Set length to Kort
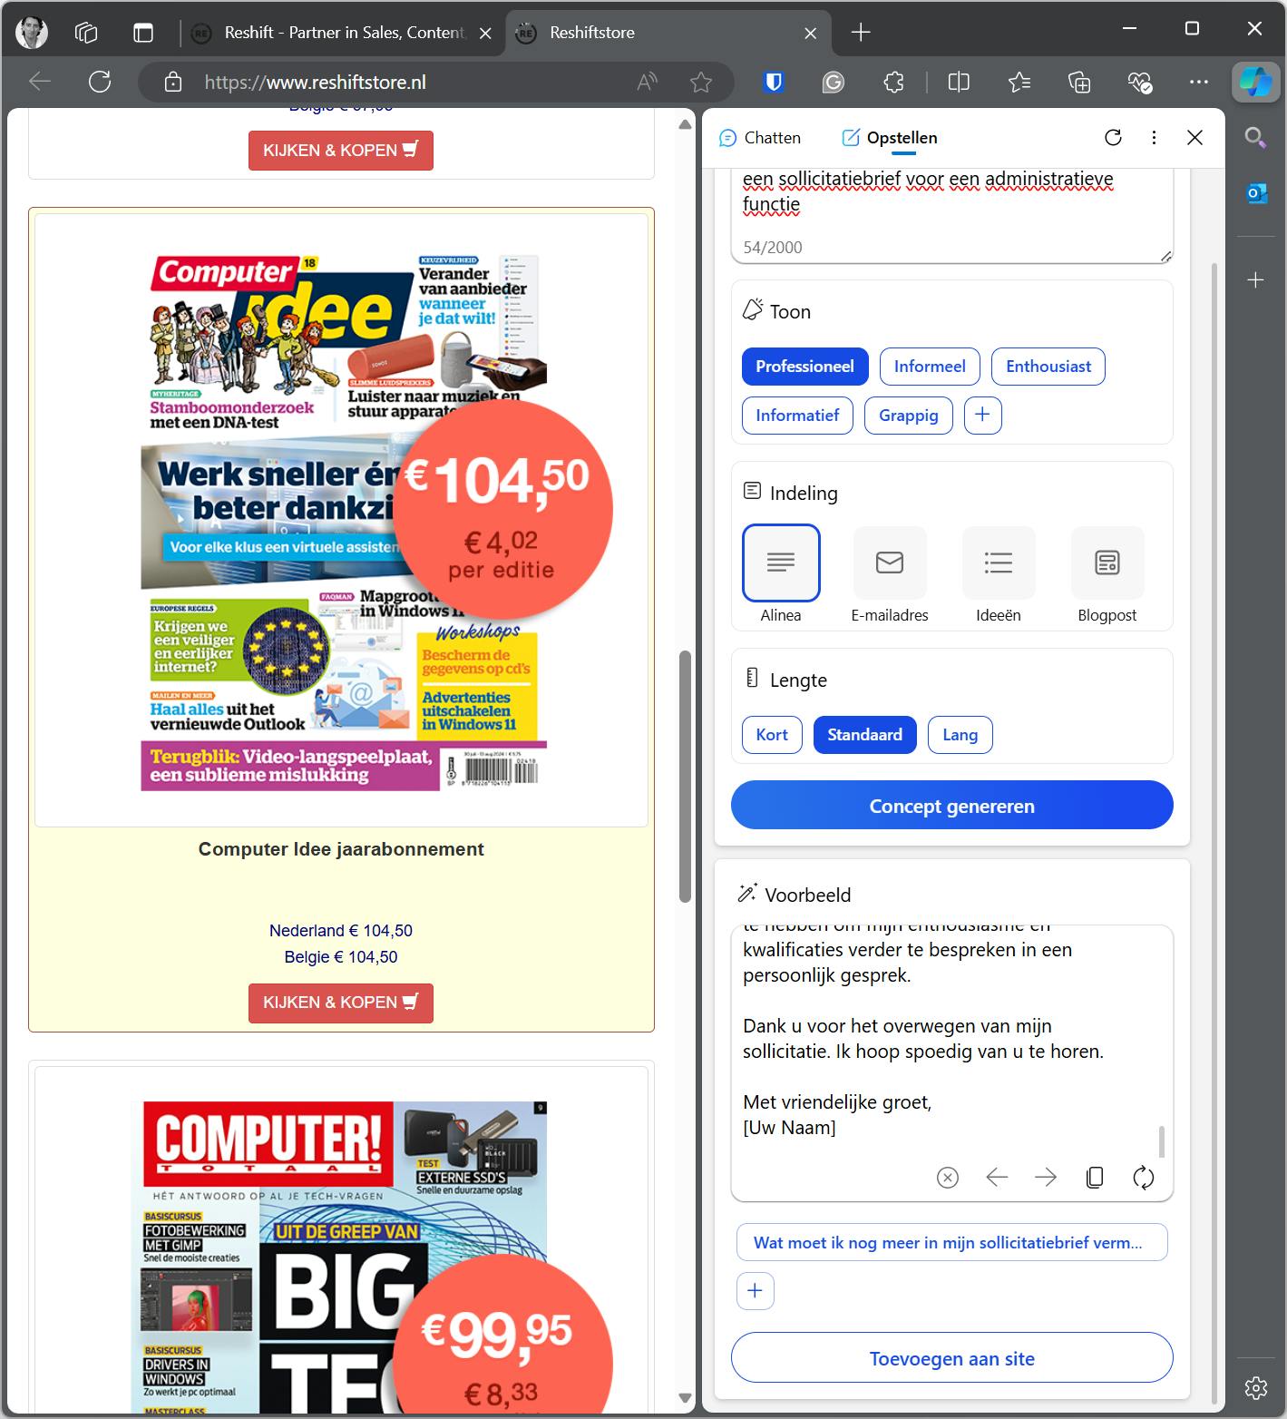This screenshot has height=1419, width=1287. click(772, 735)
